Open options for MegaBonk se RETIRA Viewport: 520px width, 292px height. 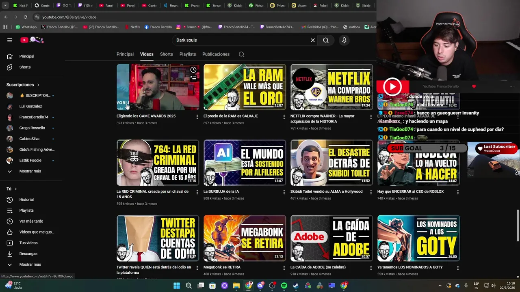(x=284, y=268)
